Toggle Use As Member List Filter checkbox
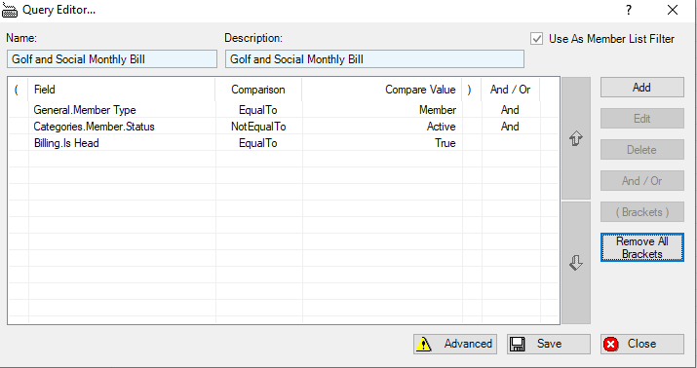This screenshot has height=368, width=697. pyautogui.click(x=536, y=39)
